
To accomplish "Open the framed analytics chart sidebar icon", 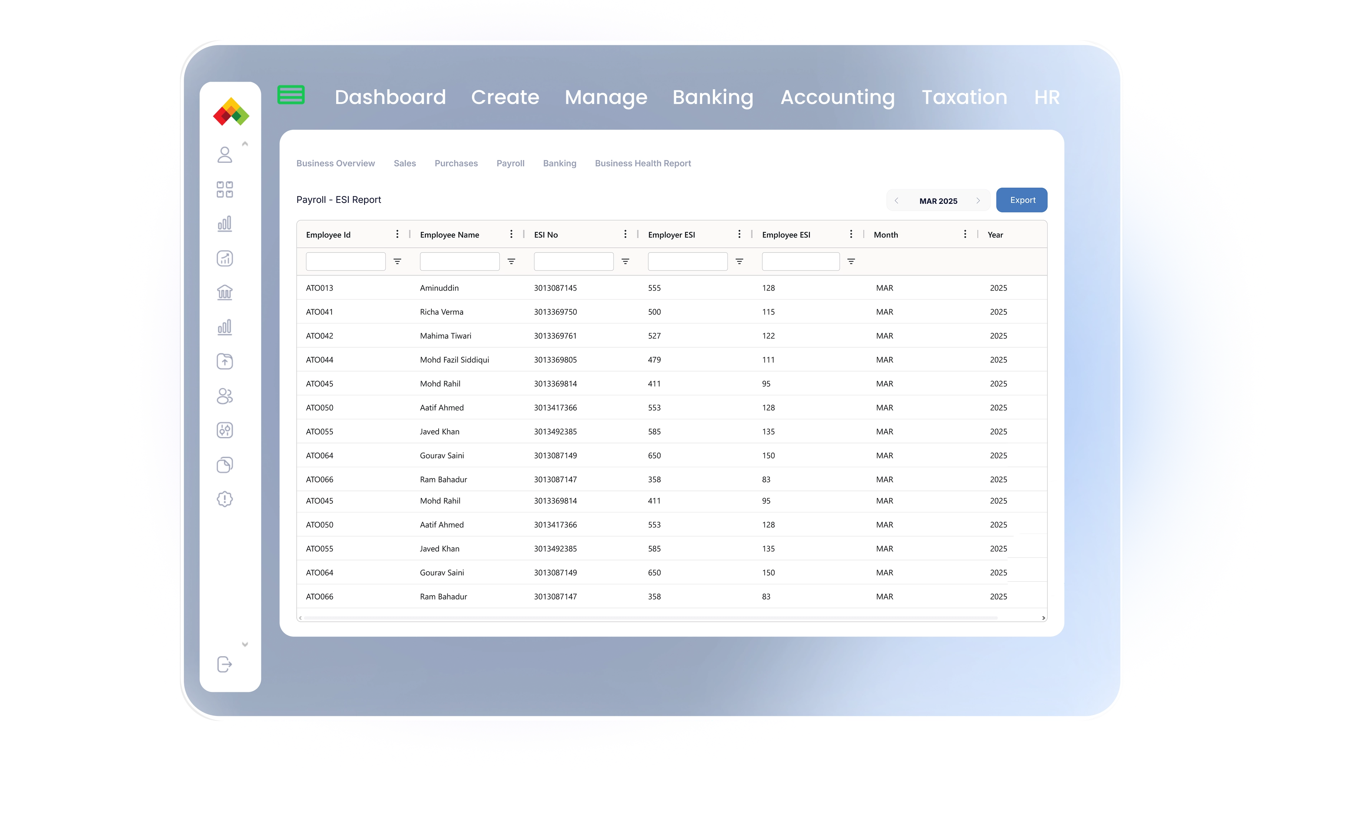I will [x=224, y=258].
